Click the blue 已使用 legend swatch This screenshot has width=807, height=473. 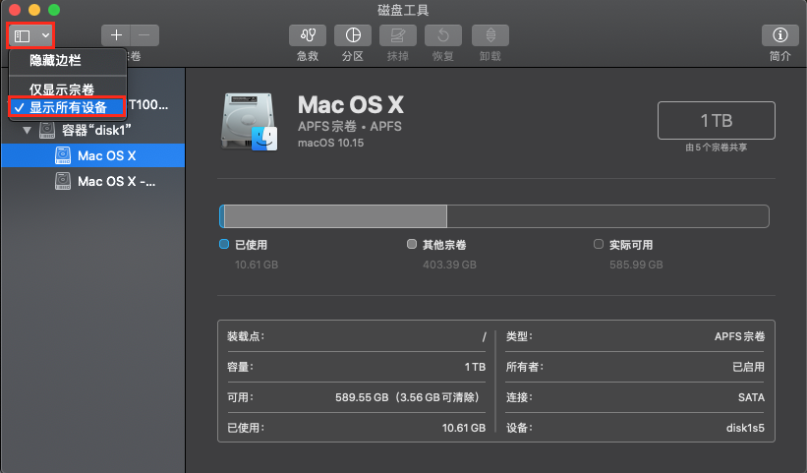pos(224,245)
